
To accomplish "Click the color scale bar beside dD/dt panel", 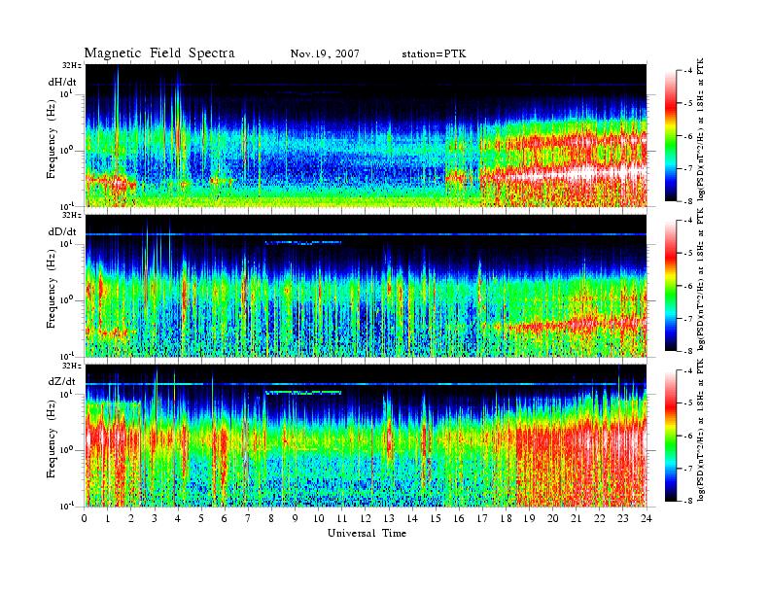I will coord(671,285).
